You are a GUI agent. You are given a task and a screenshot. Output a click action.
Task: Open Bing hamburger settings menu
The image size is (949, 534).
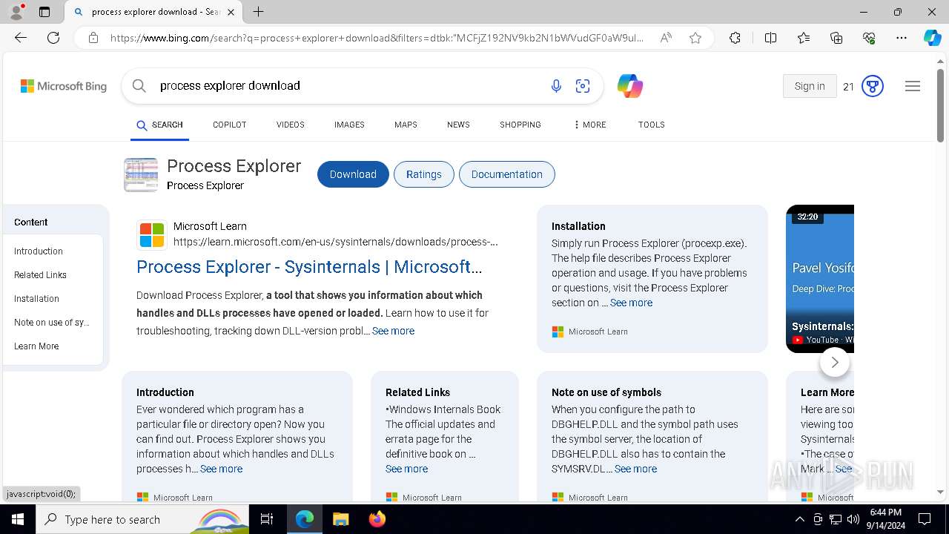pos(913,86)
